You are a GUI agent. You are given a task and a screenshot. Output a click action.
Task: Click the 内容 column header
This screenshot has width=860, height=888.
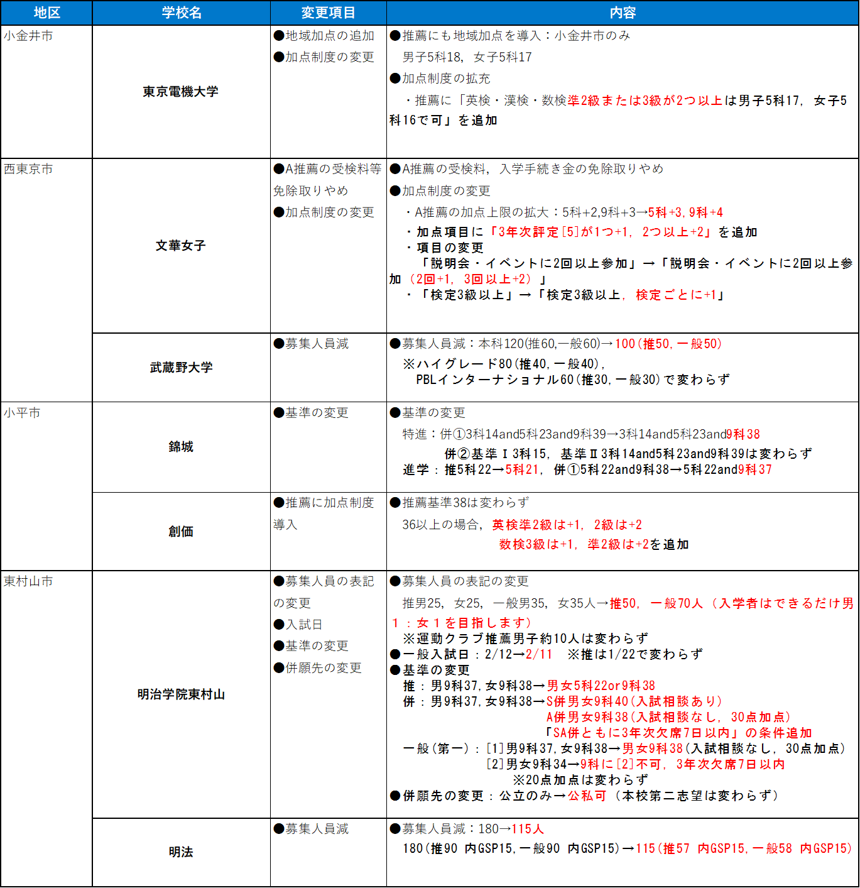pyautogui.click(x=623, y=13)
